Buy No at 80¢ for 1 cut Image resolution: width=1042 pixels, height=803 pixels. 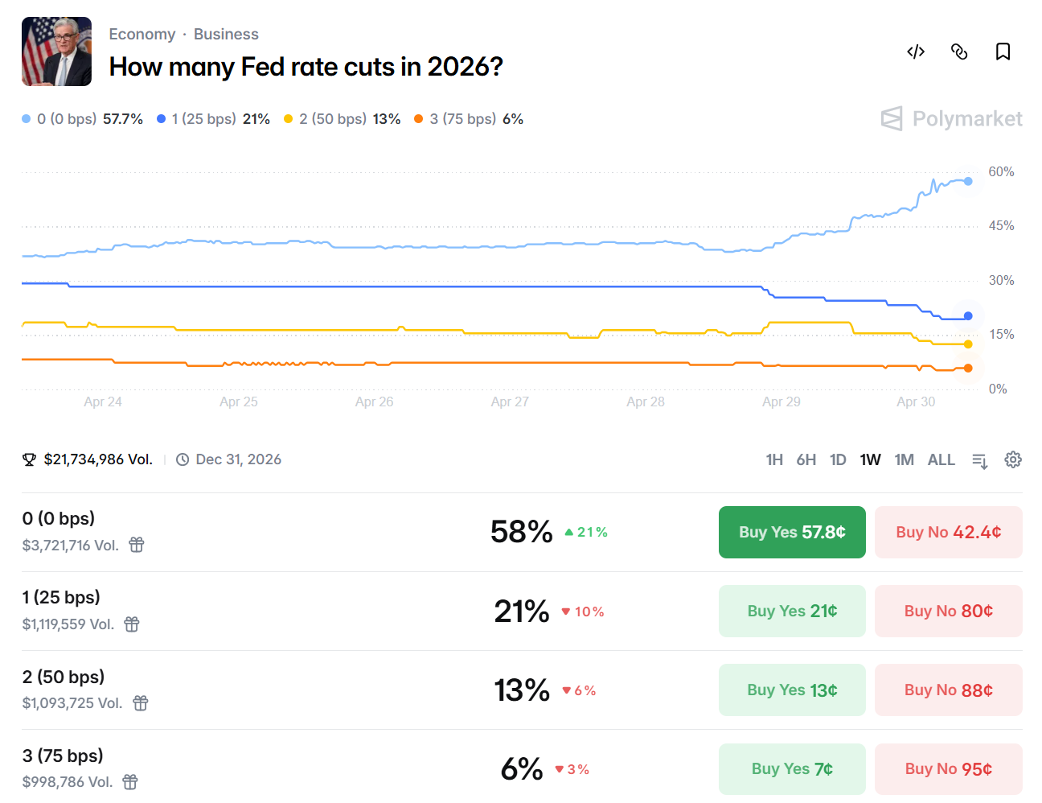click(x=948, y=611)
